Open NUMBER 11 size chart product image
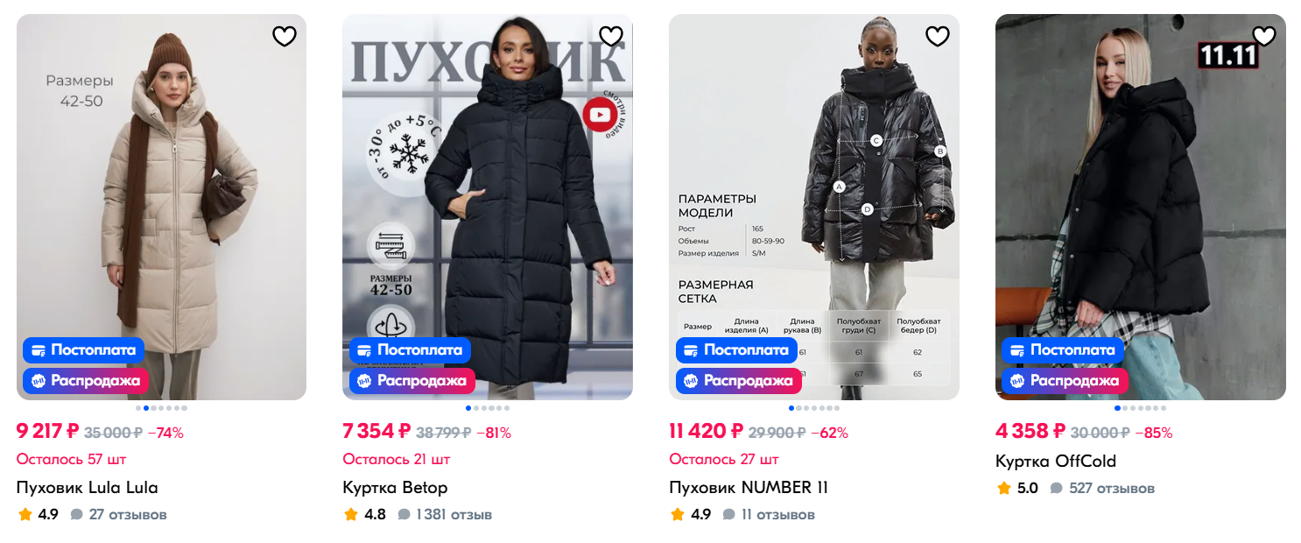Image resolution: width=1301 pixels, height=543 pixels. coord(814,207)
